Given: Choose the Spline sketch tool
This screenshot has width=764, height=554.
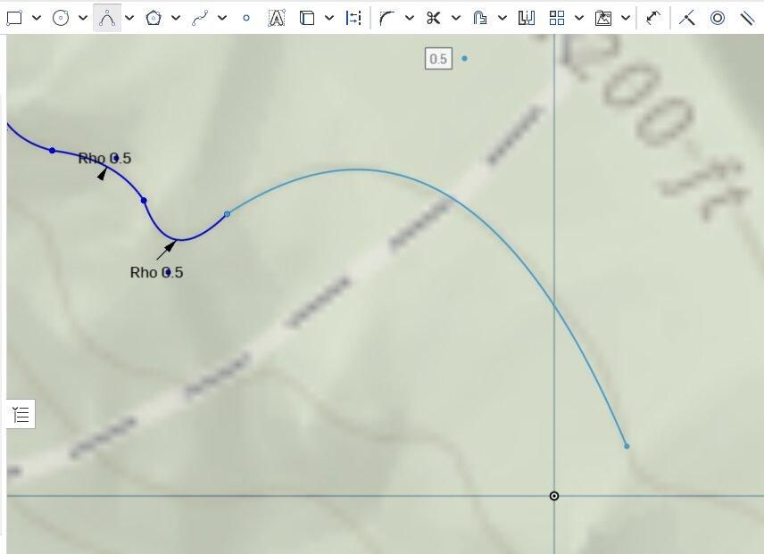Looking at the screenshot, I should [x=200, y=18].
